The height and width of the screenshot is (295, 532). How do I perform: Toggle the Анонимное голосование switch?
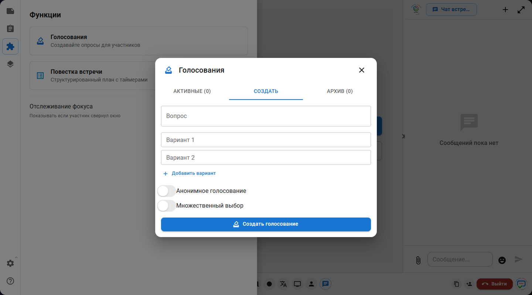tap(167, 191)
